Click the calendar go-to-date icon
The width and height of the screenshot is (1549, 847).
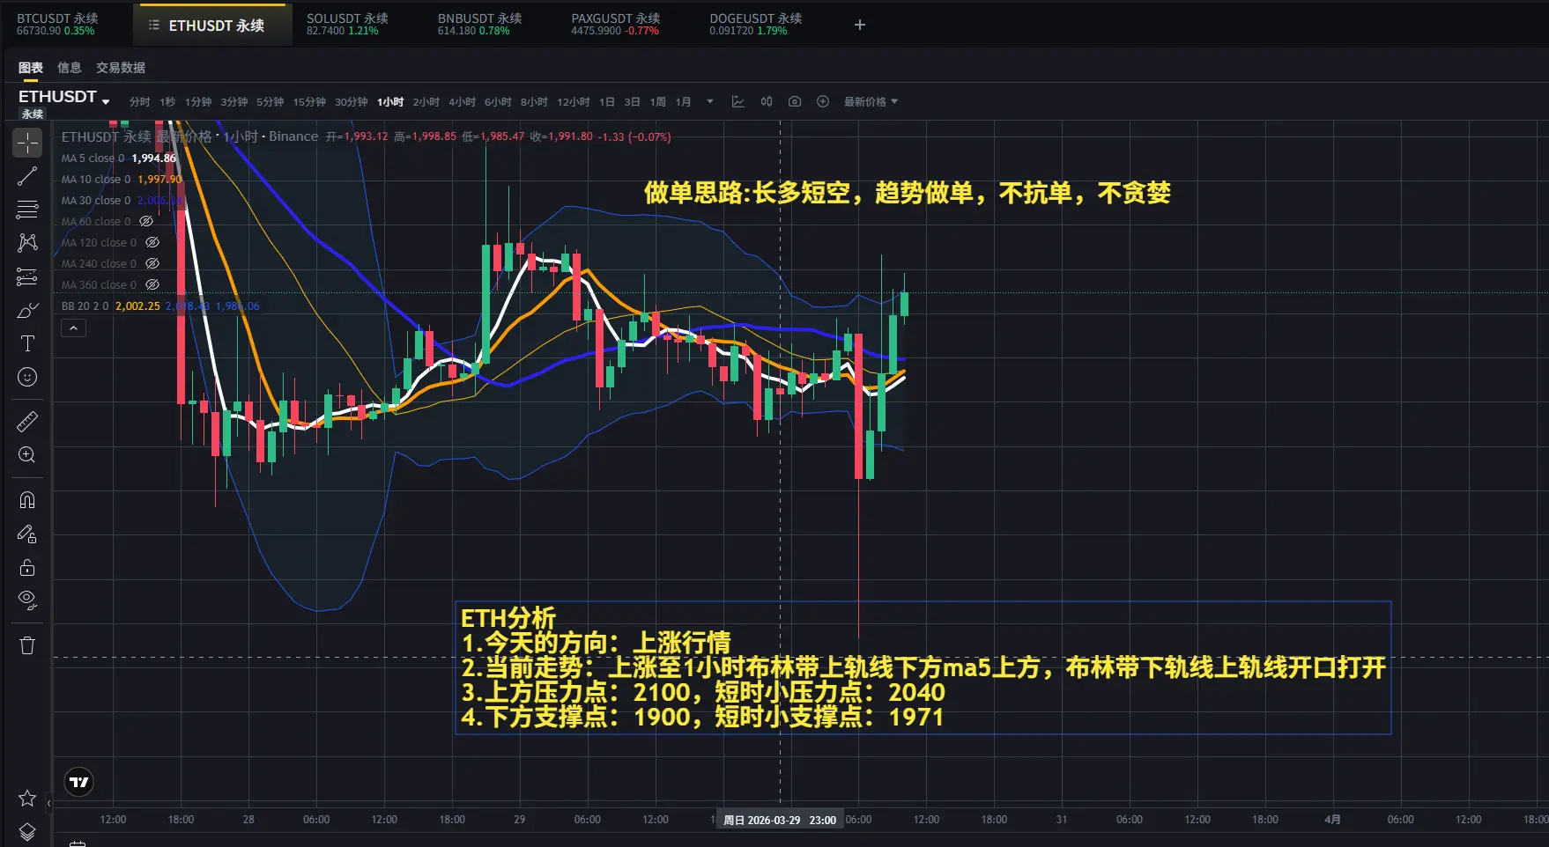[78, 843]
